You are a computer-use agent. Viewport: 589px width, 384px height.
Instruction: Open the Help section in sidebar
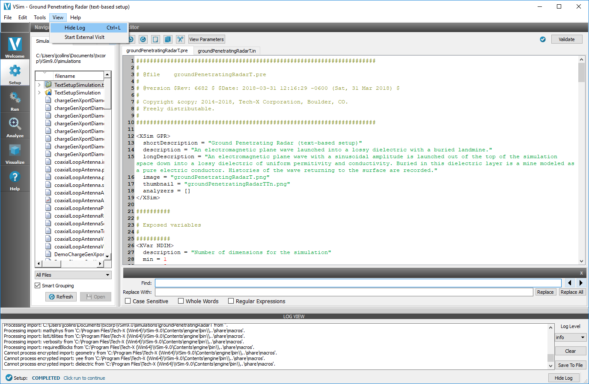[x=15, y=180]
